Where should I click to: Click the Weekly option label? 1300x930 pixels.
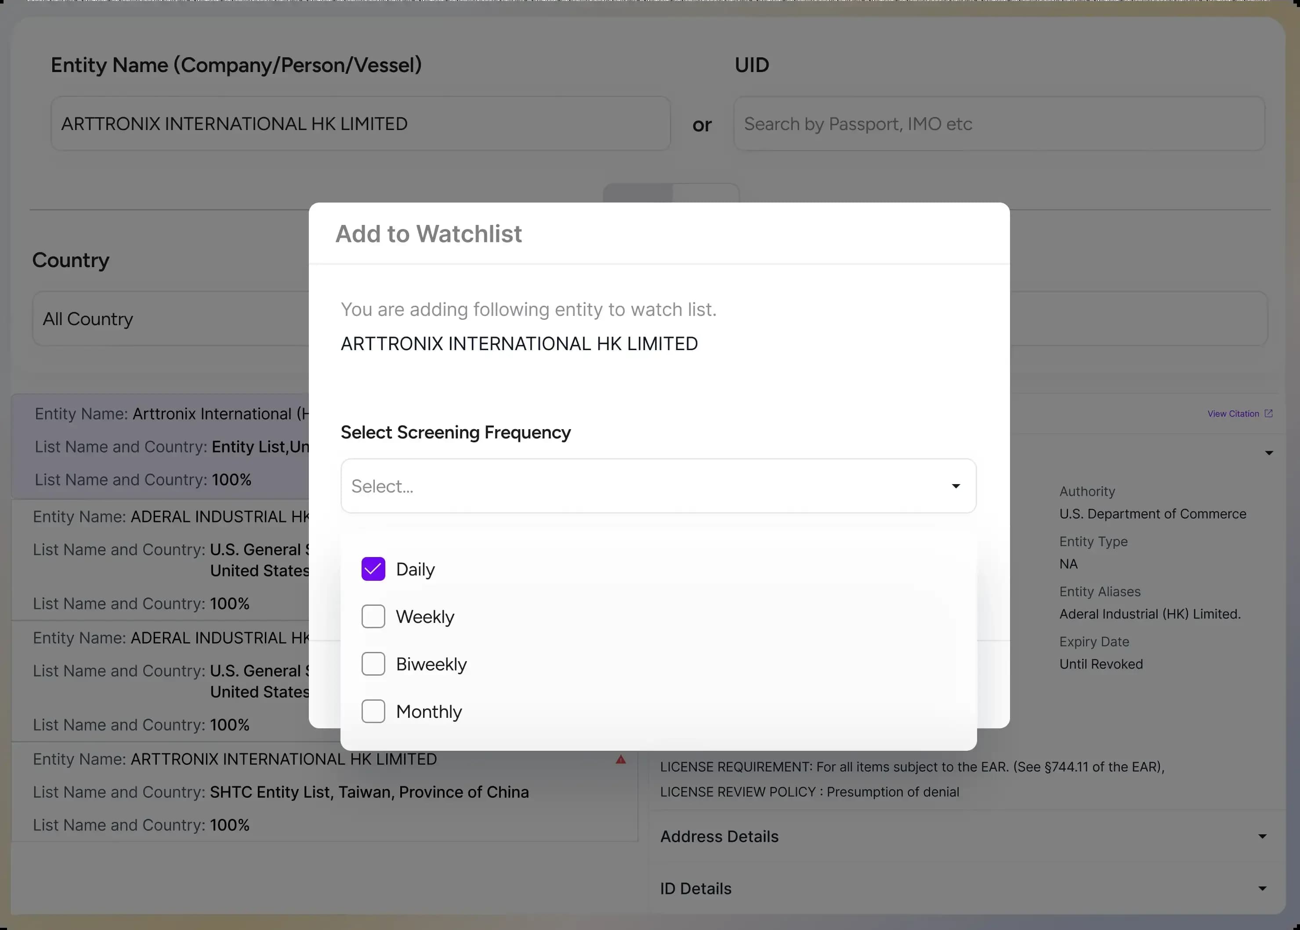(424, 616)
